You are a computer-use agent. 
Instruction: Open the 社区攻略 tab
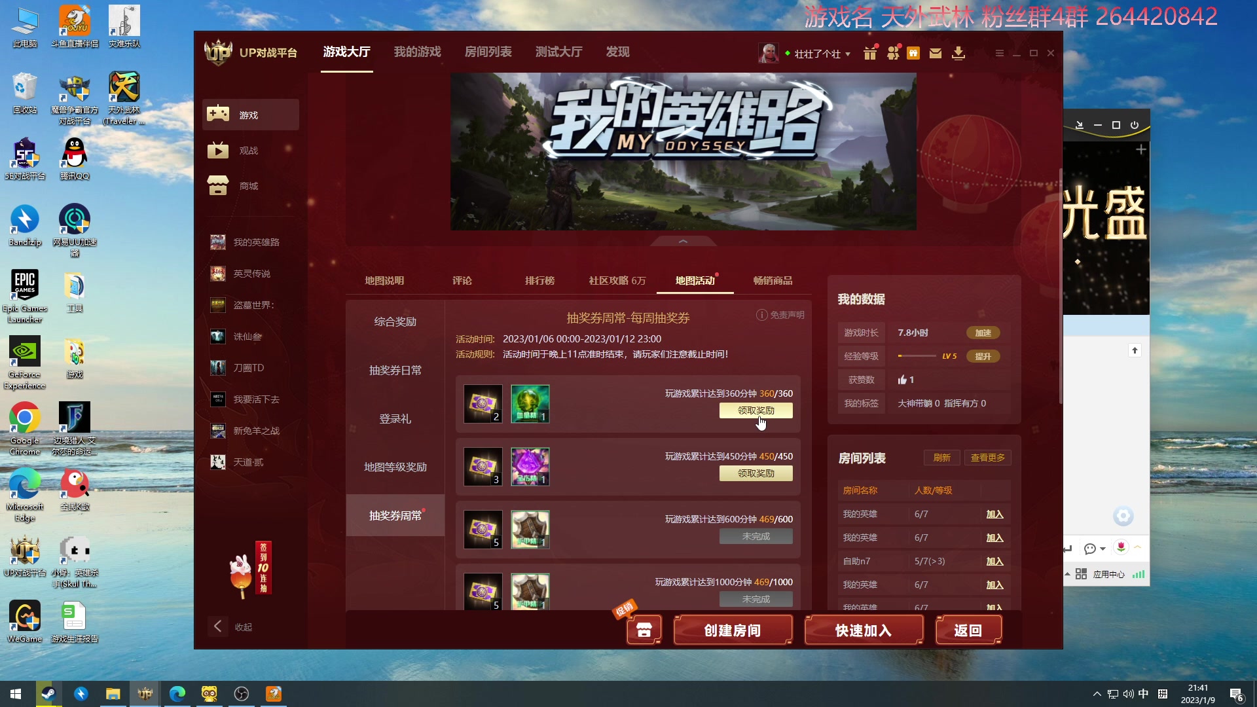[x=617, y=281]
